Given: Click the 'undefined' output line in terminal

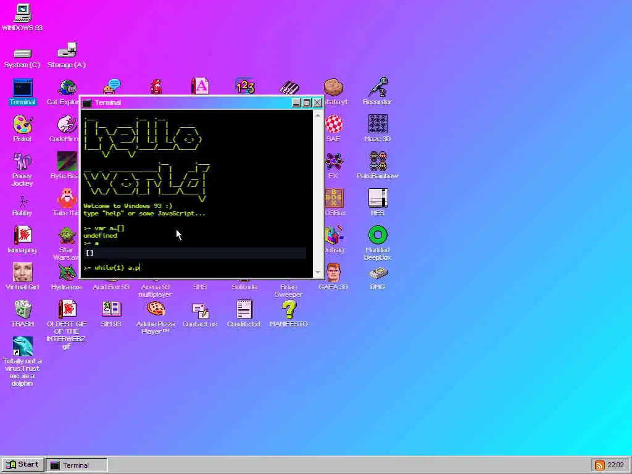Looking at the screenshot, I should pos(101,235).
